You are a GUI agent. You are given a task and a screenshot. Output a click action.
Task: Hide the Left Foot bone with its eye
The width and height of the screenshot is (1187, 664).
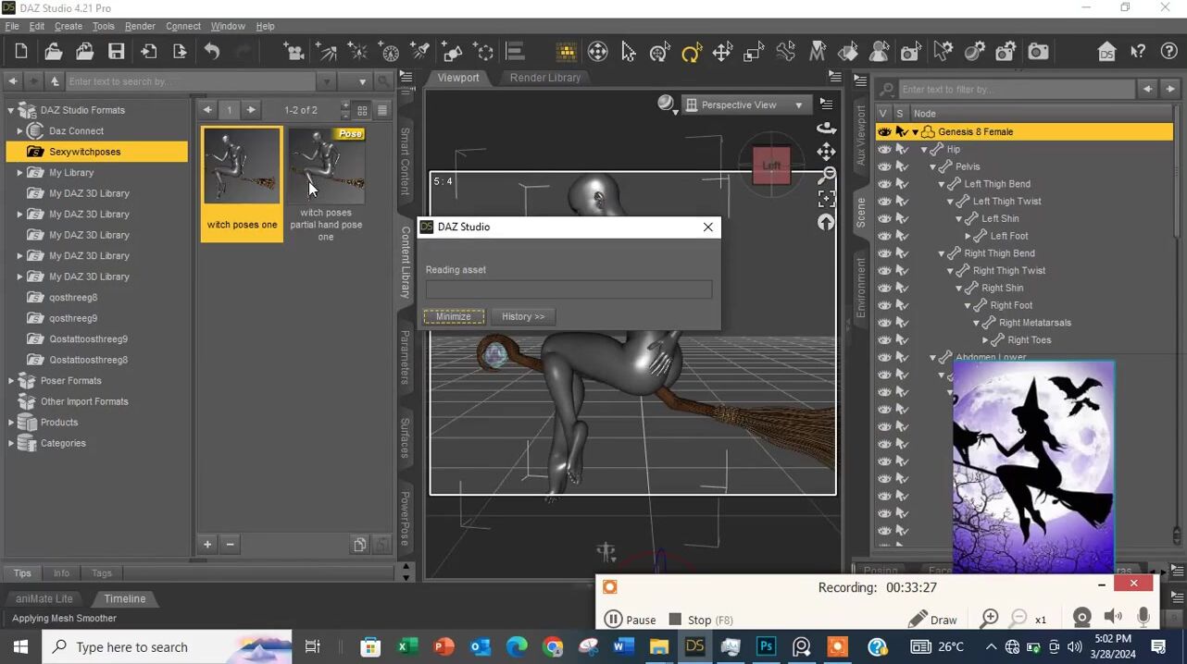tap(884, 236)
